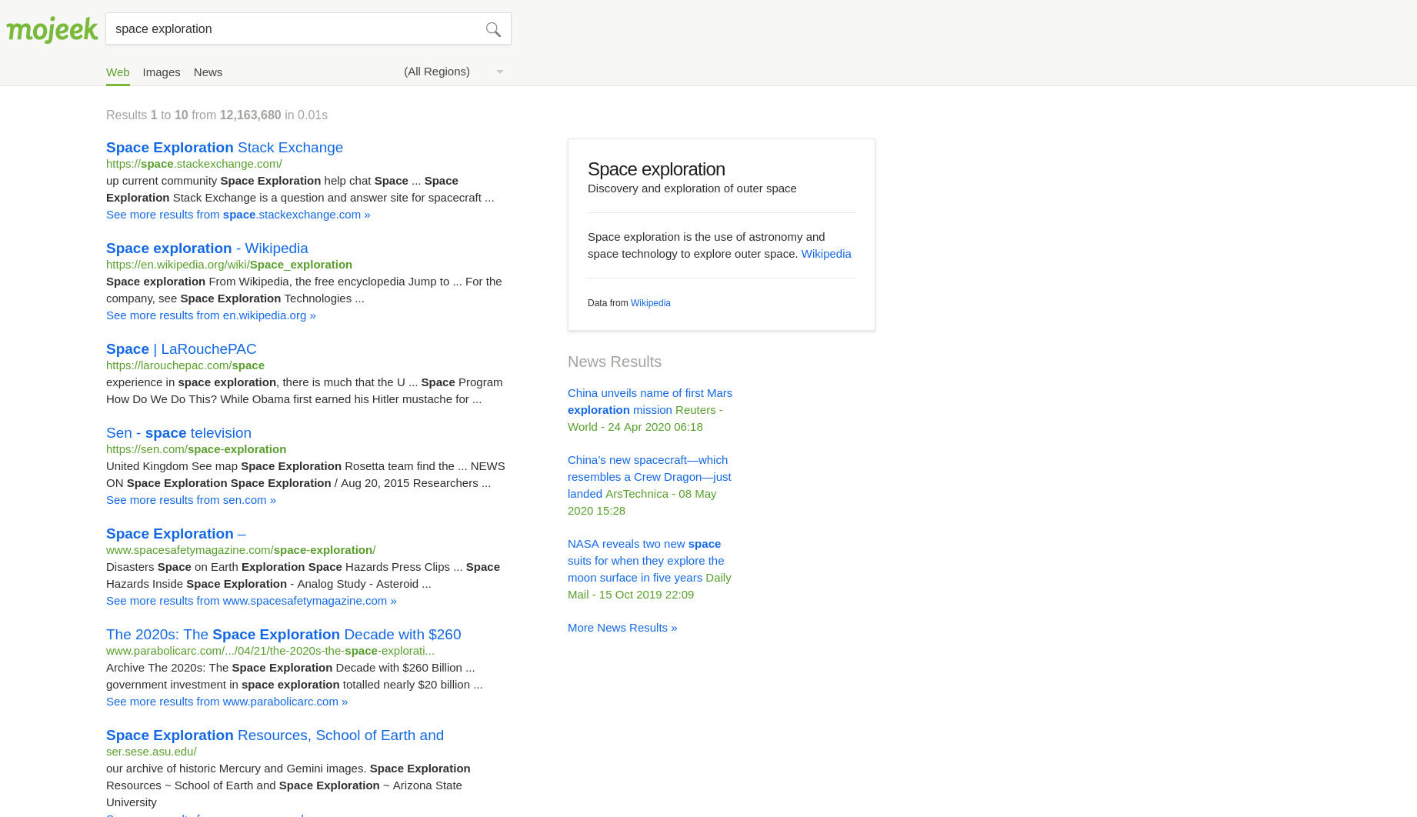
Task: Open the Space | LaRouchePAC result
Action: (x=181, y=349)
